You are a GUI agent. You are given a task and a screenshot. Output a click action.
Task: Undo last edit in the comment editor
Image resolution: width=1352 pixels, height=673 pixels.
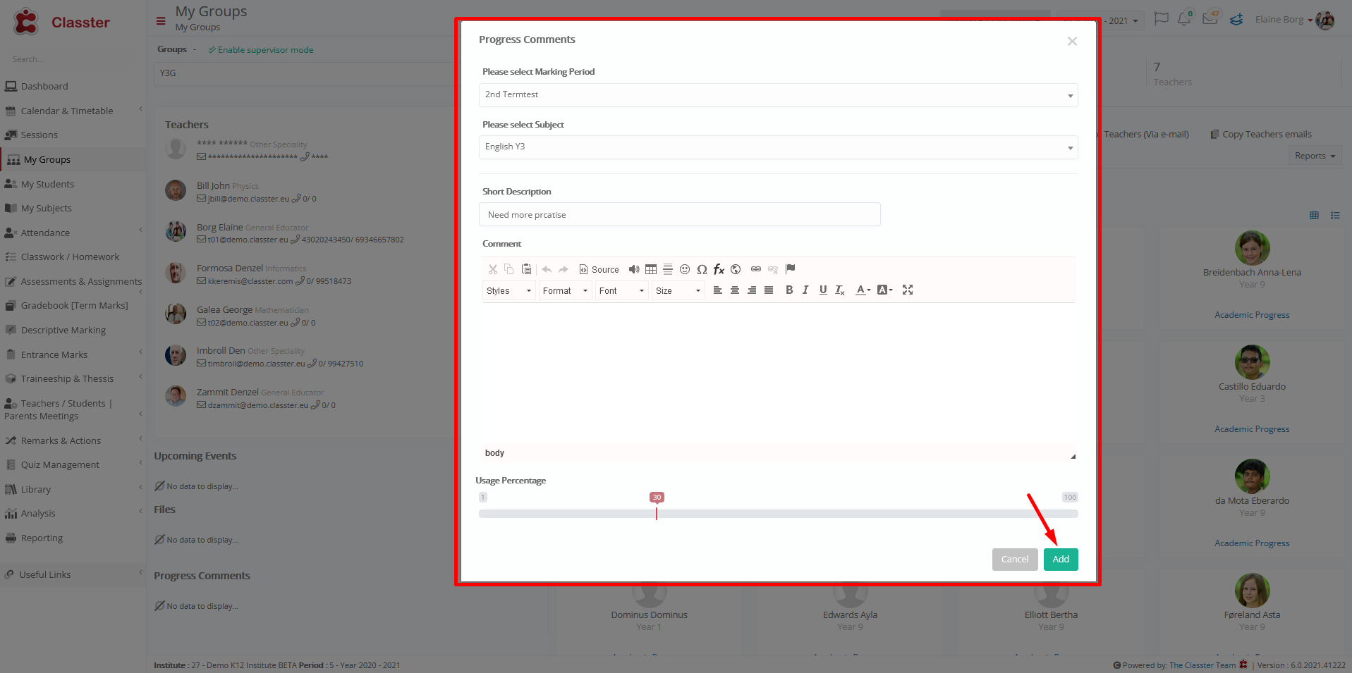(x=547, y=269)
